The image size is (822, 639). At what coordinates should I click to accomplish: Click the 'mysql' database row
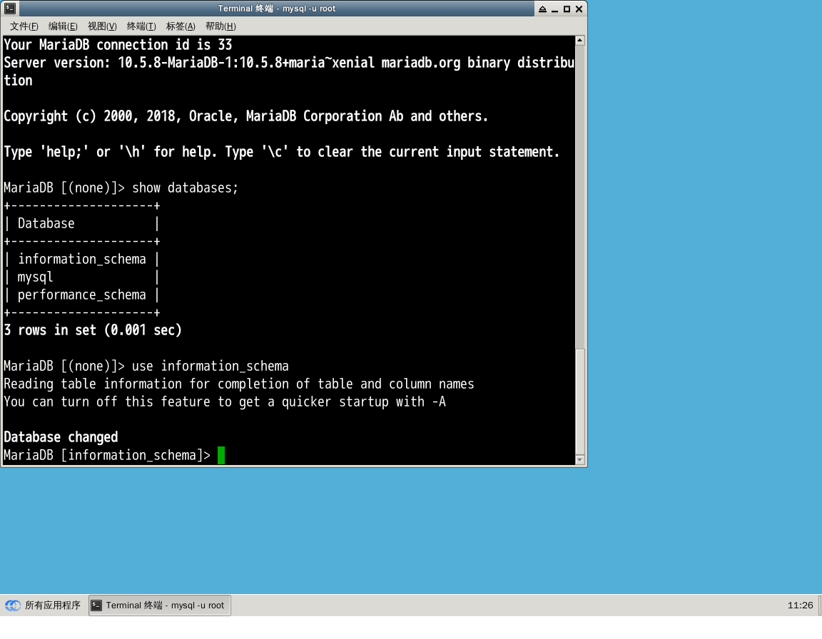coord(82,277)
